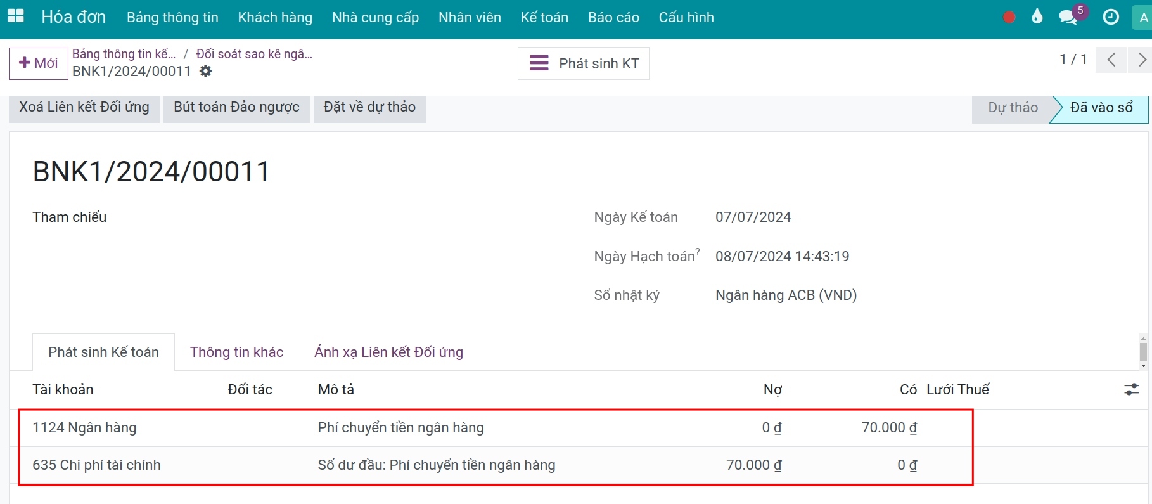1152x504 pixels.
Task: Open the Hóa đơn app title
Action: point(74,17)
